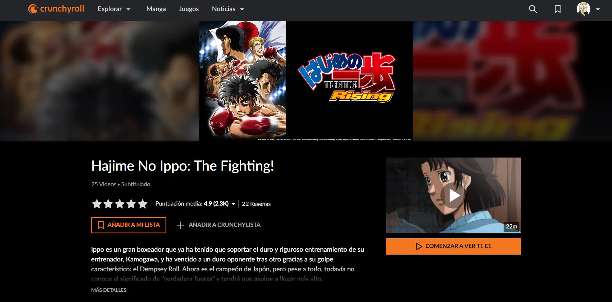Click the Crunchyroll logo
Screen dimensions: 612x302
56,9
